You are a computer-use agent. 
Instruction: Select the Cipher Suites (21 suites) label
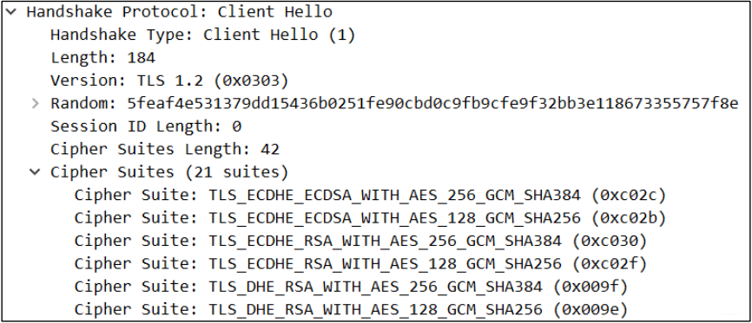[169, 172]
